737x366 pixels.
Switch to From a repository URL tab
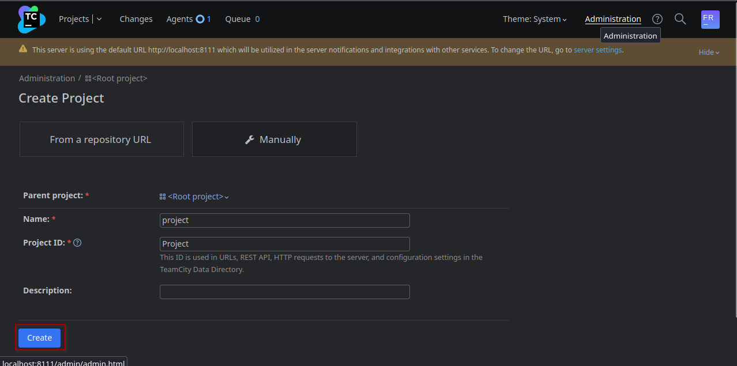click(101, 139)
